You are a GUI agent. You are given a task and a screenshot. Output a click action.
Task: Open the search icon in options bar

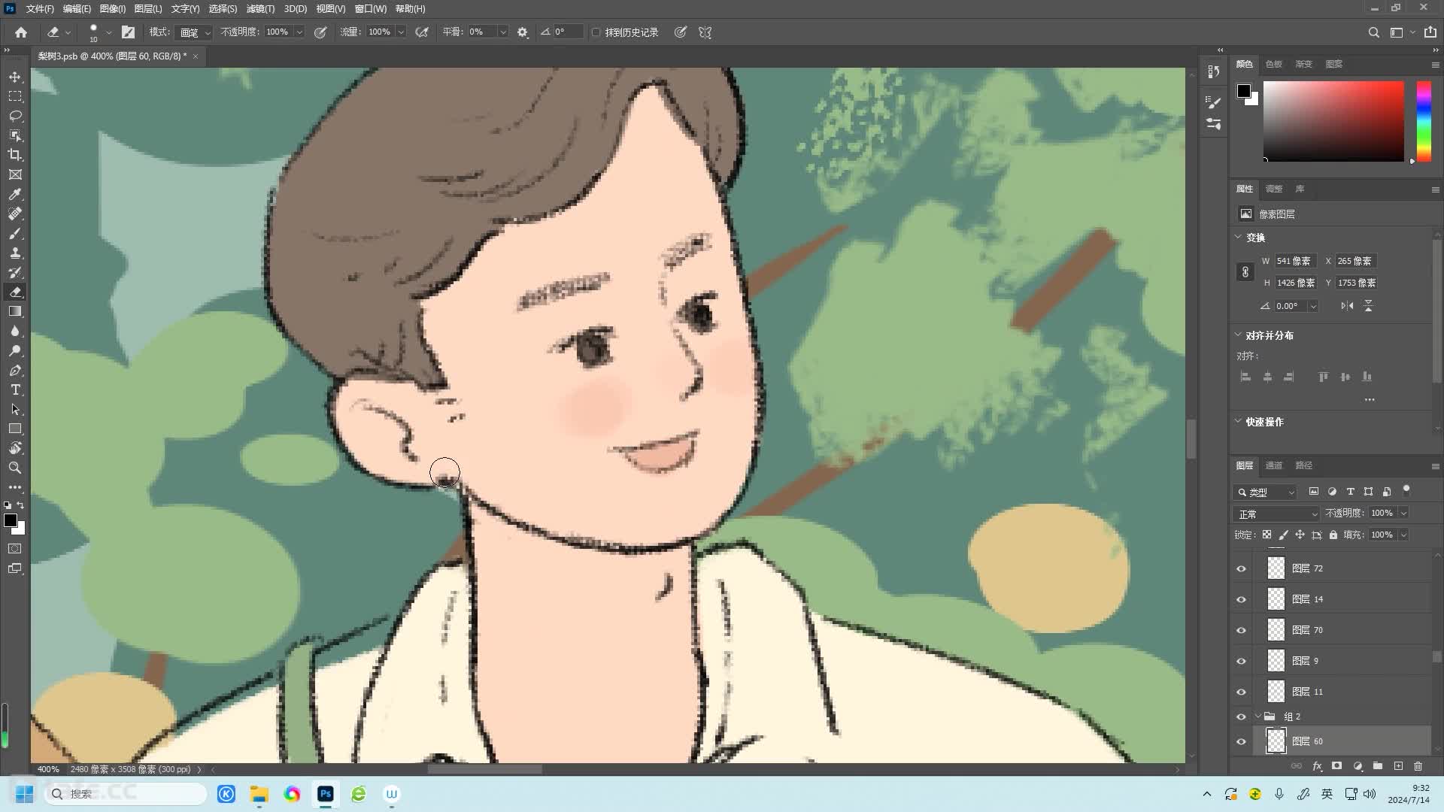1373,32
